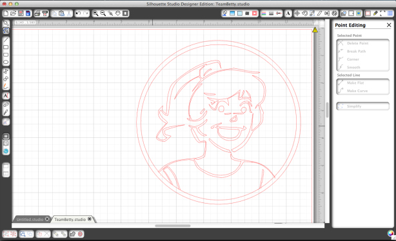Screen dimensions: 396x241
Task: Click the yellow warning triangle icon
Action: click(x=315, y=30)
